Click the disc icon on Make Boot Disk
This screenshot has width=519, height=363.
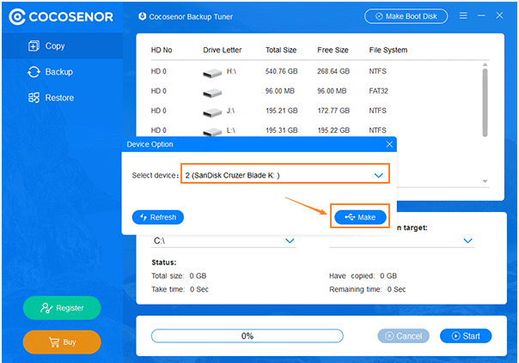pos(379,16)
